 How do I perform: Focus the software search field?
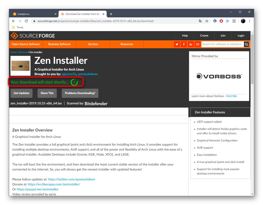click(x=222, y=44)
